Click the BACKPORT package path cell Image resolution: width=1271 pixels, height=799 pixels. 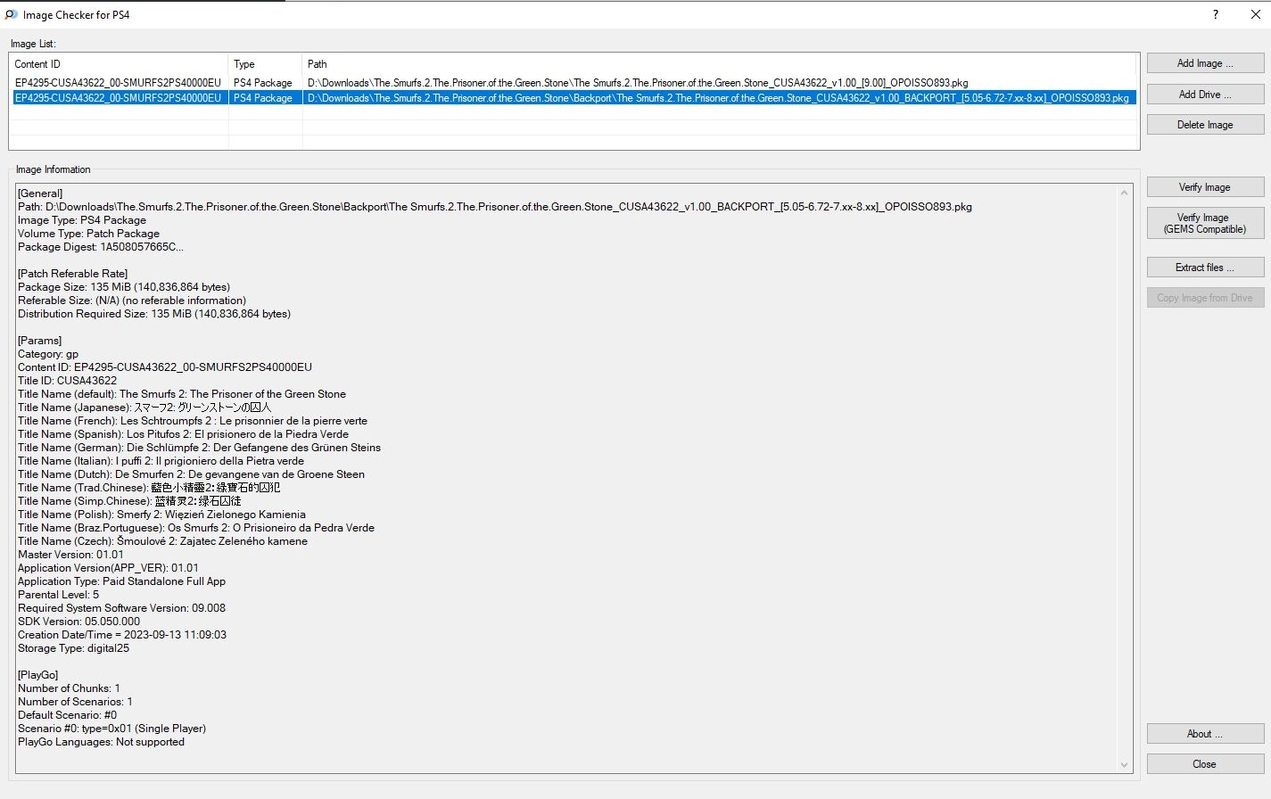pos(718,98)
